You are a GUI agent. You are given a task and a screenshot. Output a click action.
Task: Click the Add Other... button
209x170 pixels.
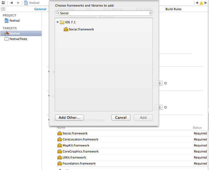(x=69, y=118)
